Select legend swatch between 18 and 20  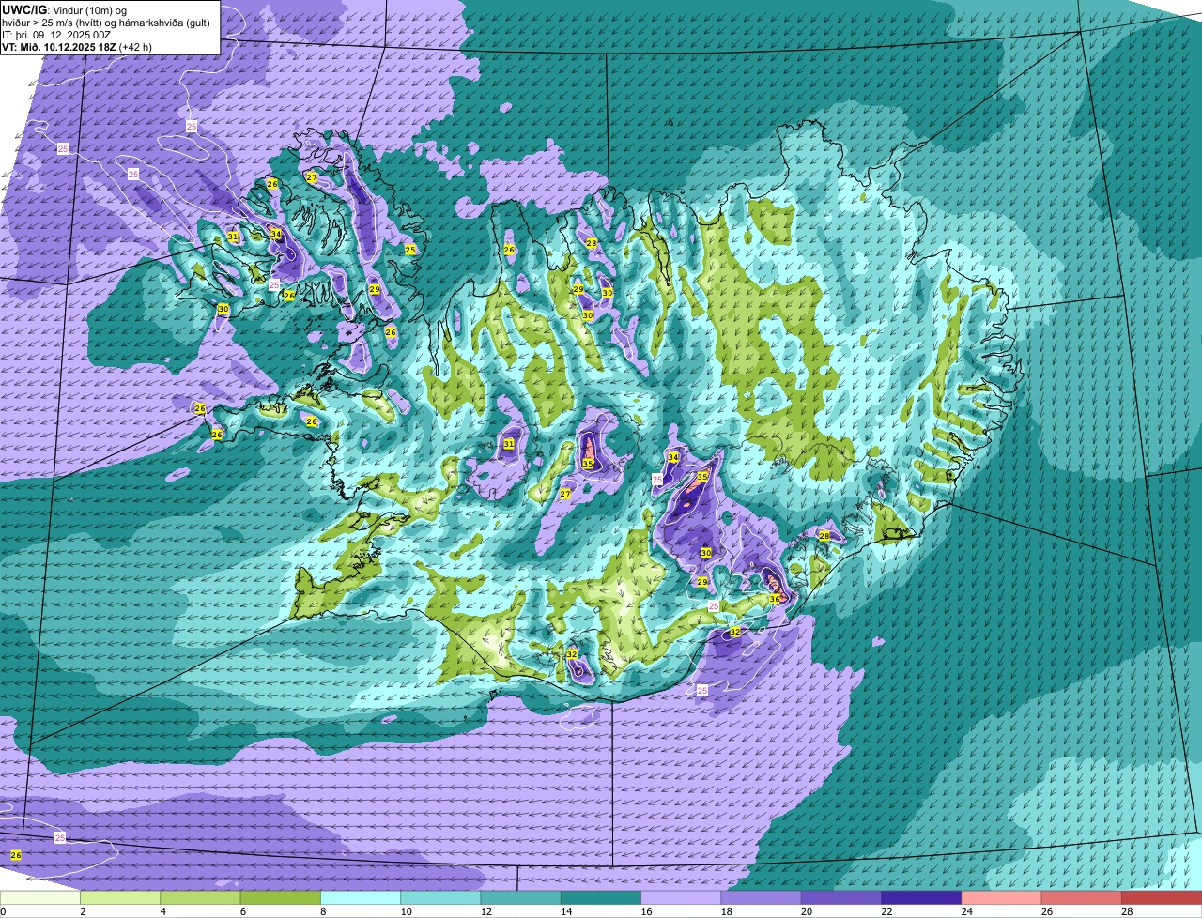pyautogui.click(x=761, y=897)
